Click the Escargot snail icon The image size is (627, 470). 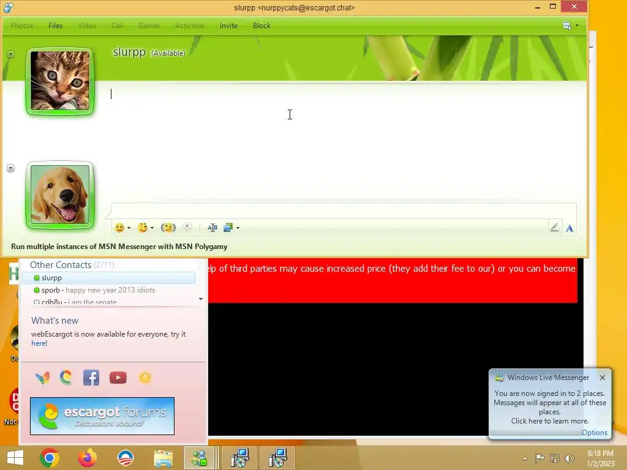(66, 377)
